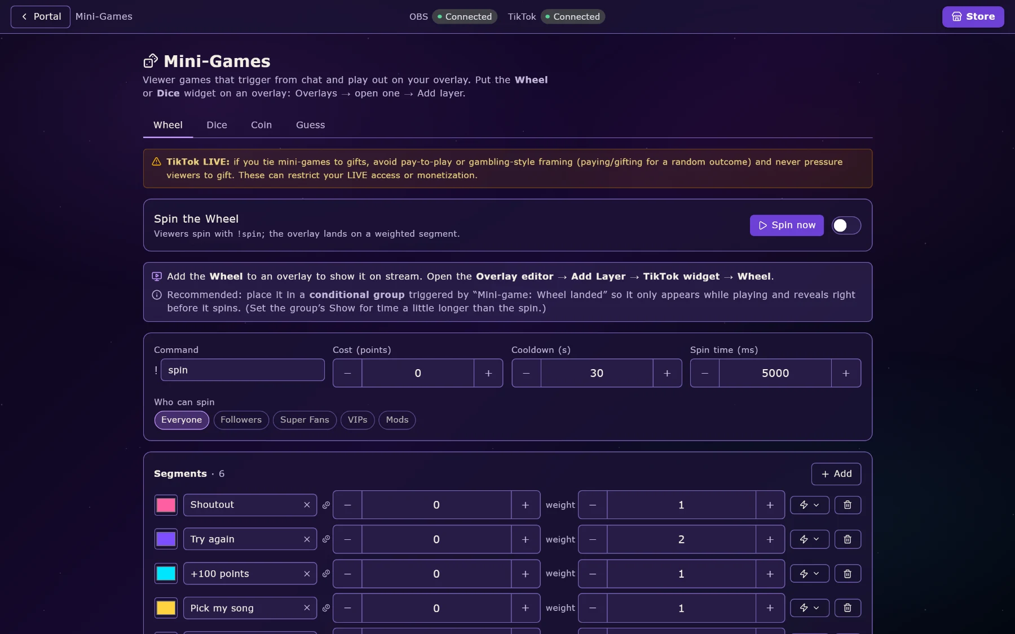Clear the Shoutout segment name

[307, 505]
